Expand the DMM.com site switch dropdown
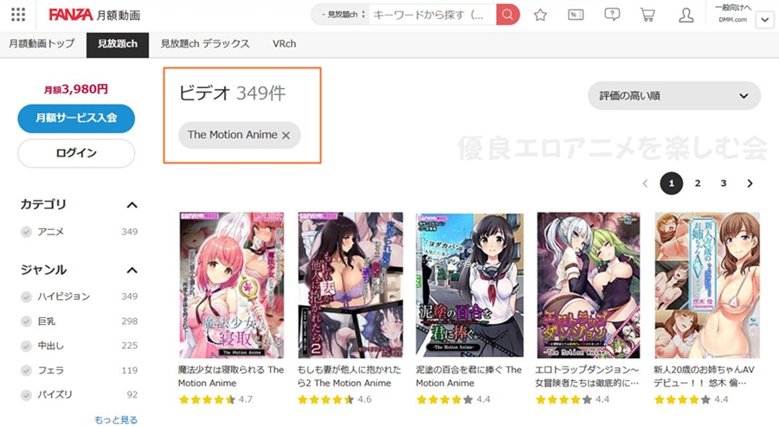The height and width of the screenshot is (427, 779). point(764,21)
